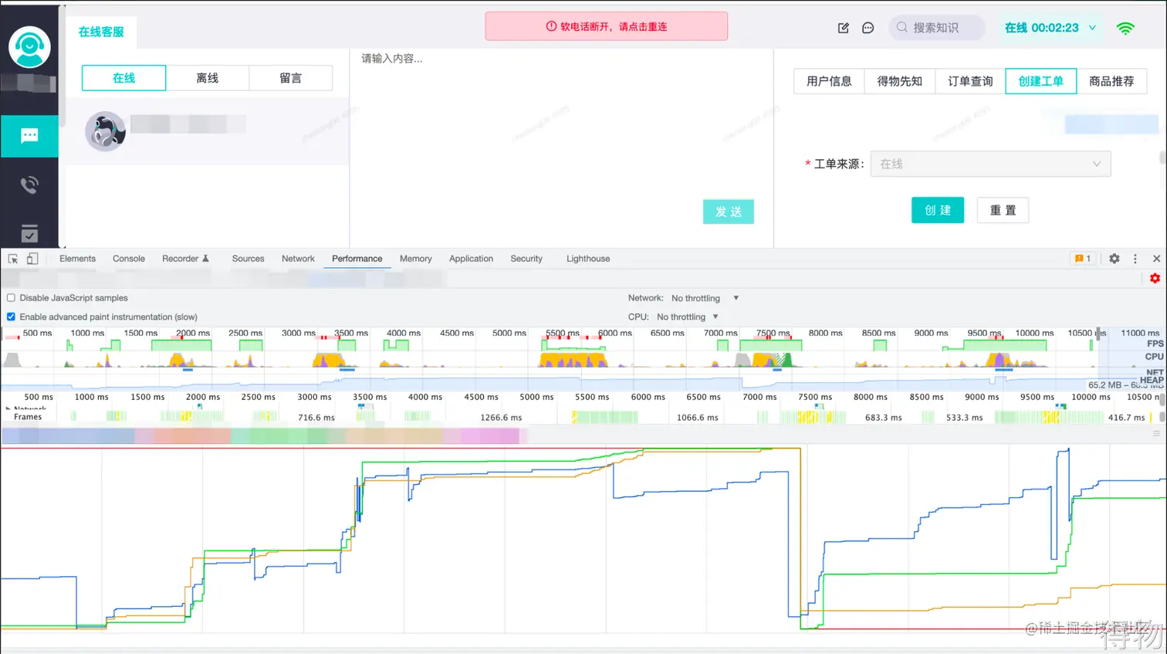1167x654 pixels.
Task: Click the red capture settings gear icon
Action: 1155,278
